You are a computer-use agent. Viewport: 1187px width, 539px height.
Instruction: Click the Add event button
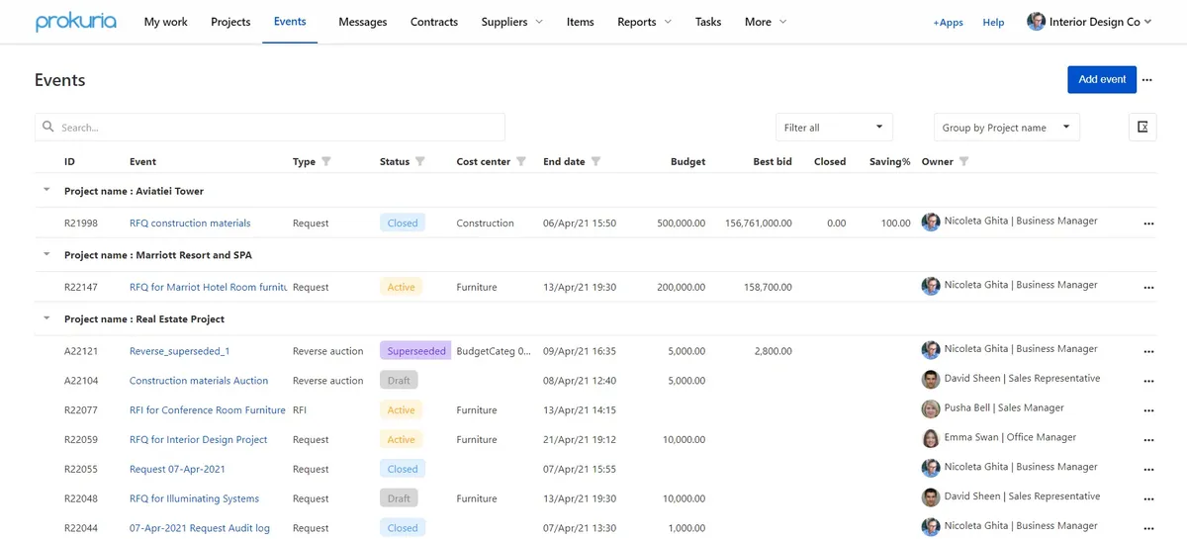point(1102,79)
